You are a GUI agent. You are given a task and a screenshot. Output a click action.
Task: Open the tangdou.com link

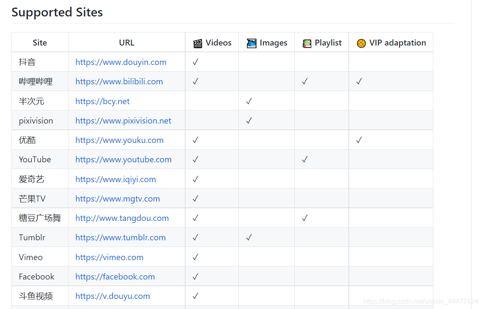point(122,218)
